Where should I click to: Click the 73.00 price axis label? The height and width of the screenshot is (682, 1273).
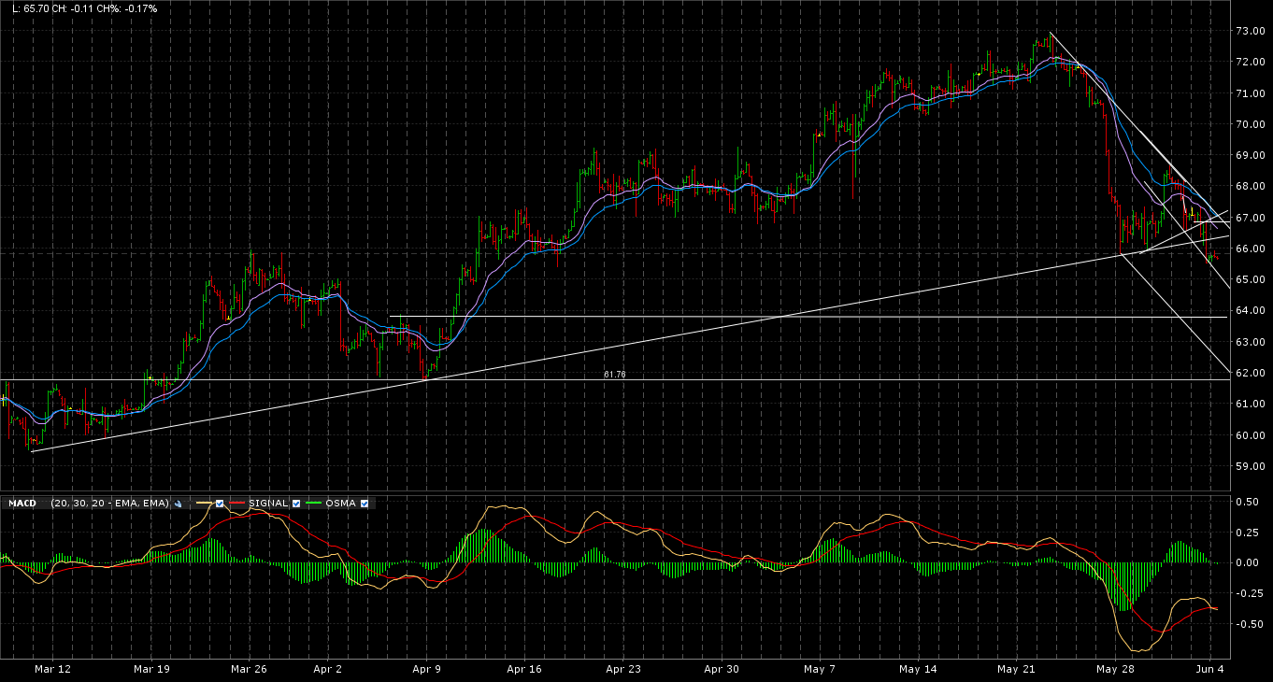1251,31
